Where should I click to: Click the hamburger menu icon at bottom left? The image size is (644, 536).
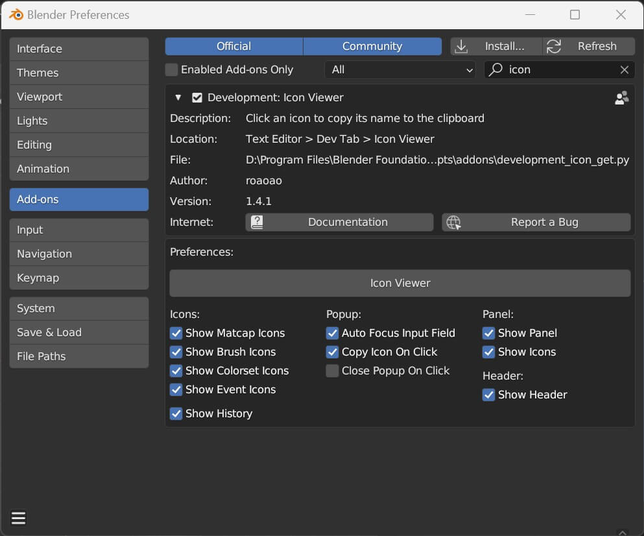click(x=18, y=518)
